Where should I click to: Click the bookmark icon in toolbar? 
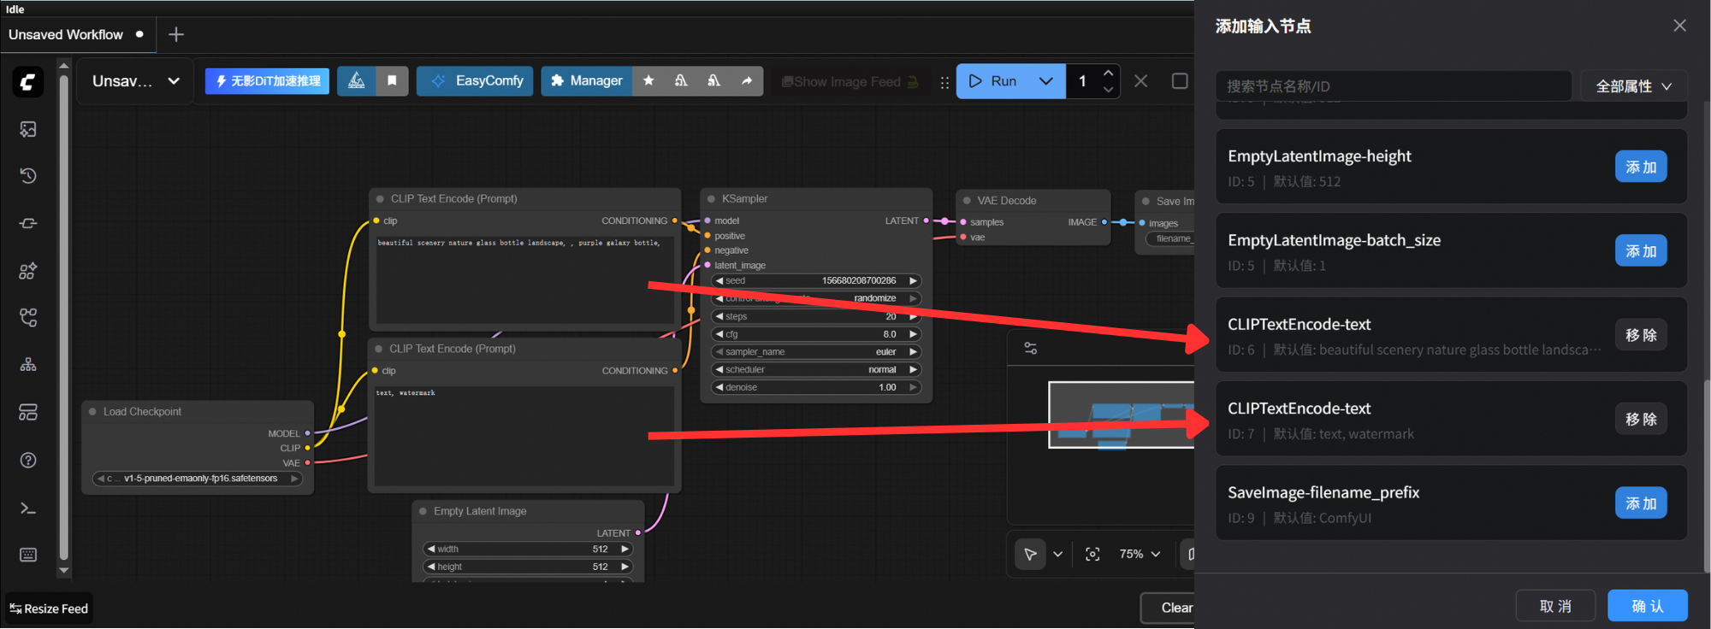(x=392, y=80)
